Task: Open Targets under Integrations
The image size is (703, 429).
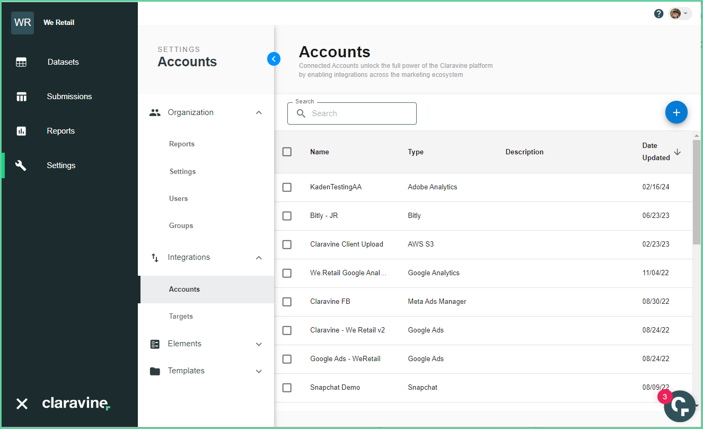Action: click(181, 317)
